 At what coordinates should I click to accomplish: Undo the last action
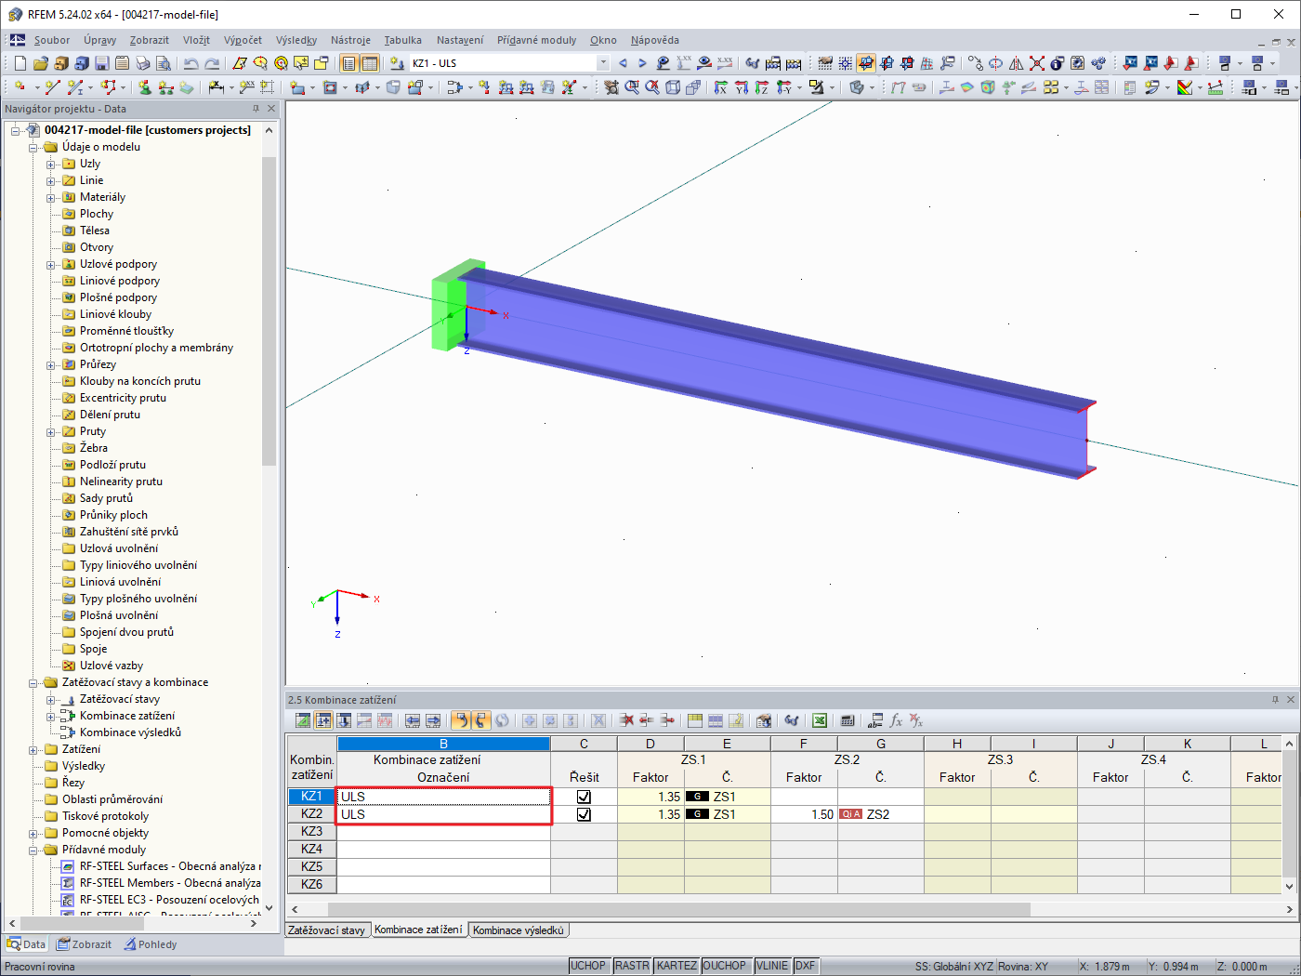pos(191,63)
